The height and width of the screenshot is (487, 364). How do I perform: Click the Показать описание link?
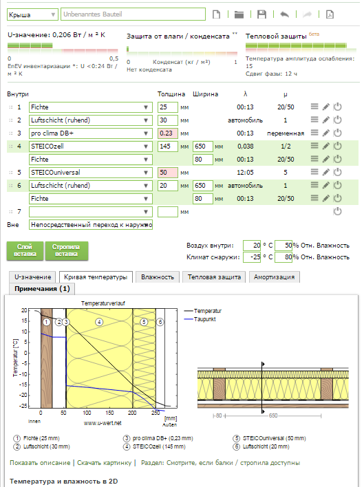click(40, 463)
